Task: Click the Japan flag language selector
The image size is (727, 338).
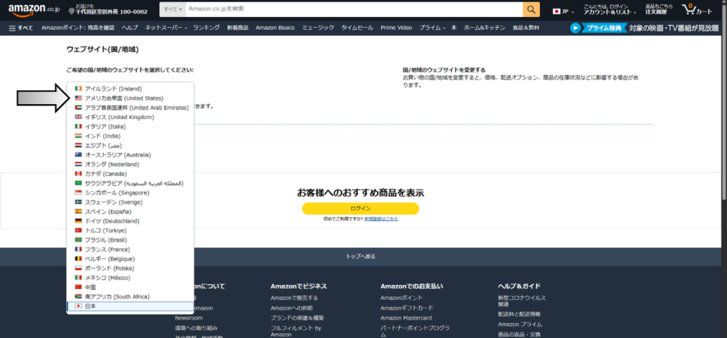Action: pyautogui.click(x=557, y=11)
